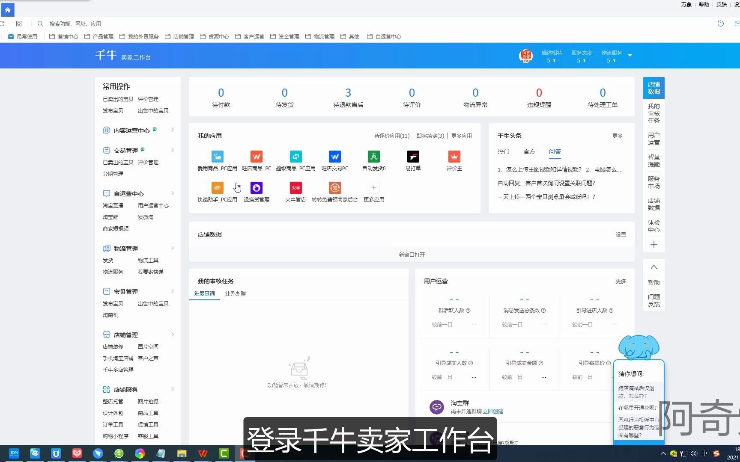The height and width of the screenshot is (462, 740).
Task: Click the shop avatar in blue header
Action: (x=525, y=56)
